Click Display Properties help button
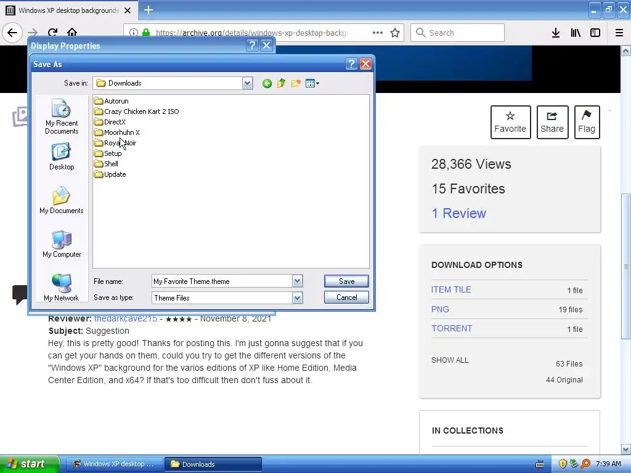The image size is (631, 473). [252, 46]
